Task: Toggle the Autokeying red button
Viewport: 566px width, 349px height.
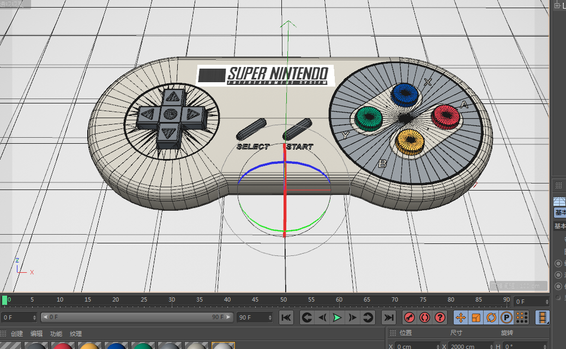Action: [x=425, y=317]
